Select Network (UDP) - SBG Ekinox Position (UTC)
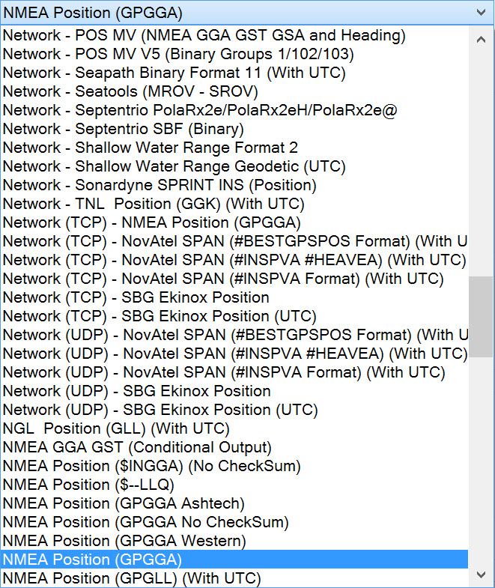 (x=160, y=410)
